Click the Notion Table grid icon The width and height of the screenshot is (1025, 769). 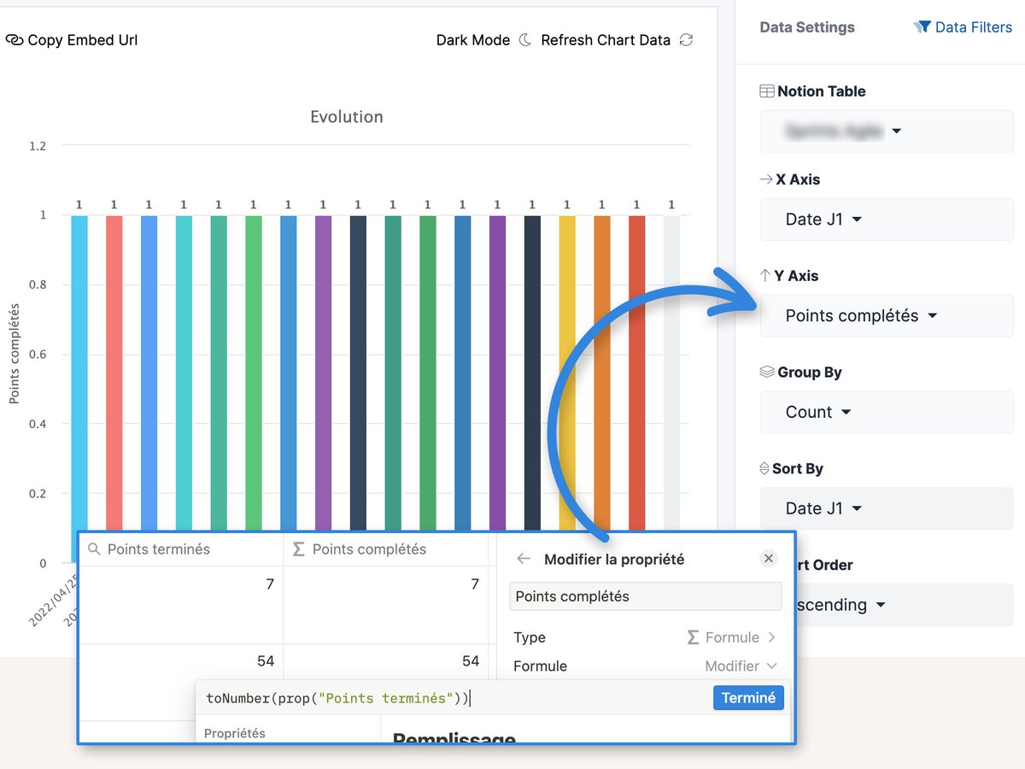767,91
